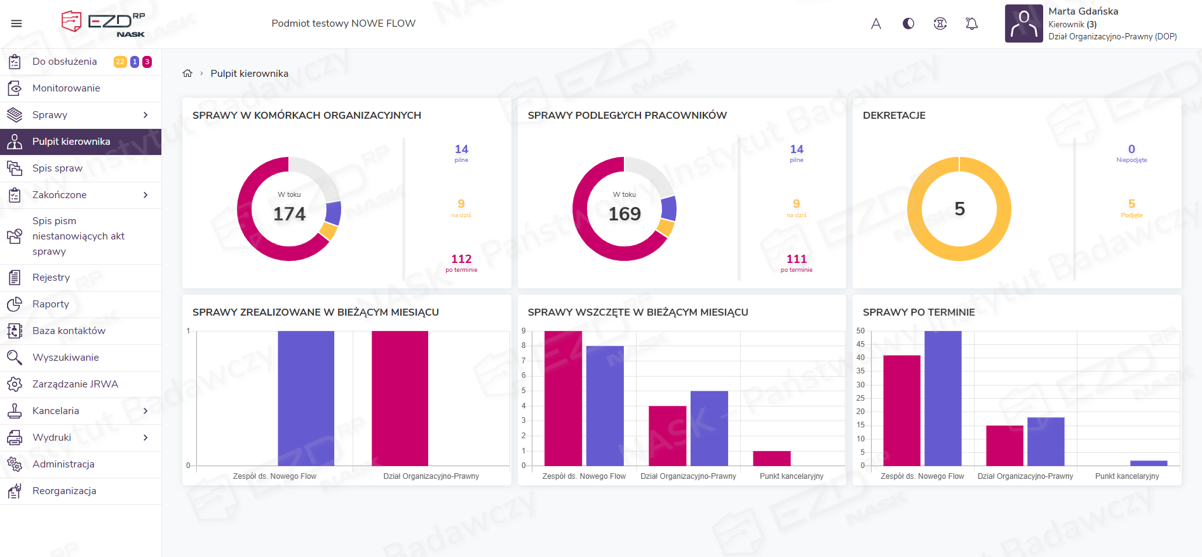The height and width of the screenshot is (557, 1202).
Task: Click the 112 'po terminie' count link
Action: pos(461,259)
